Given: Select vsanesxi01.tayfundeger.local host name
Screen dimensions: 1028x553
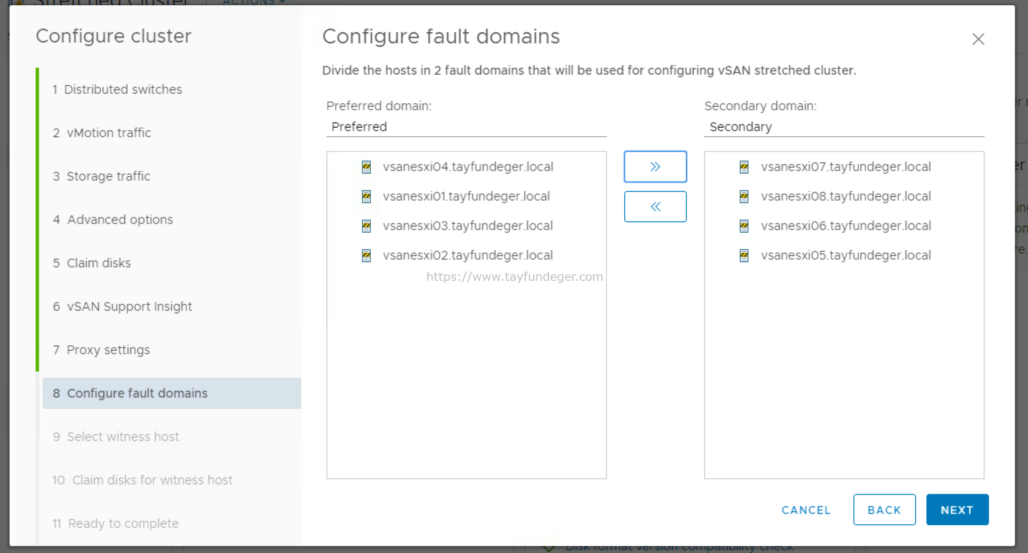Looking at the screenshot, I should coord(466,196).
